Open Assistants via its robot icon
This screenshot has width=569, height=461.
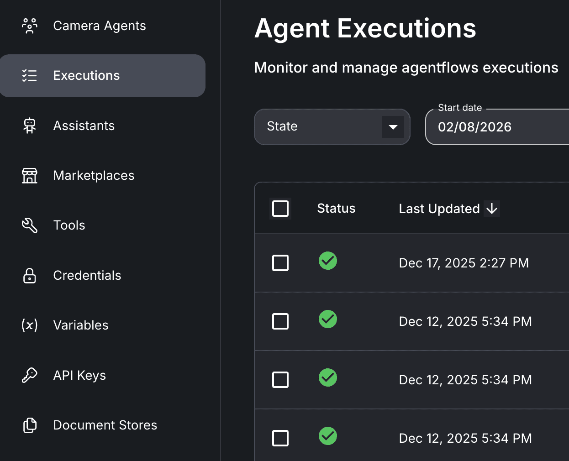(29, 126)
